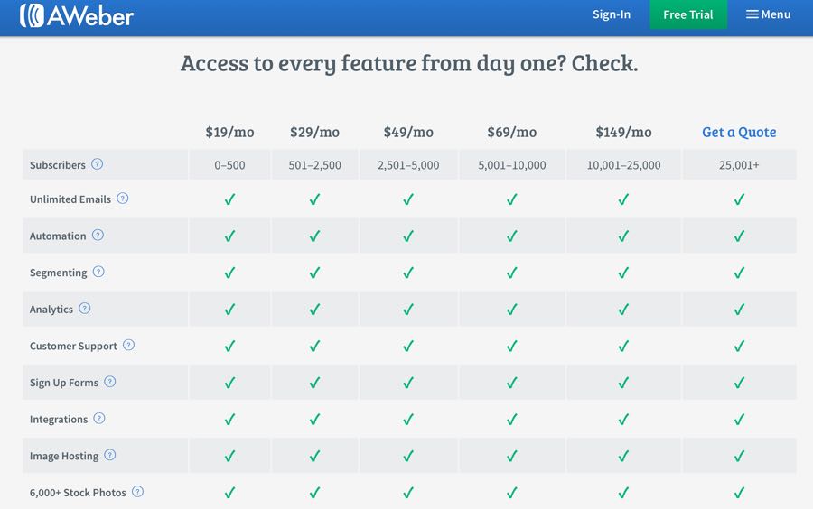The width and height of the screenshot is (813, 509).
Task: Open the hamburger Menu
Action: pos(769,14)
